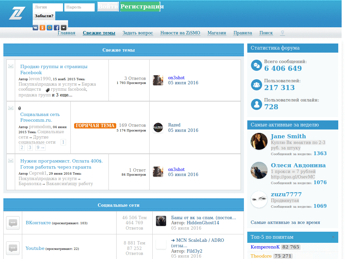
Task: Click the ZiSMO Z logo
Action: pos(17,13)
